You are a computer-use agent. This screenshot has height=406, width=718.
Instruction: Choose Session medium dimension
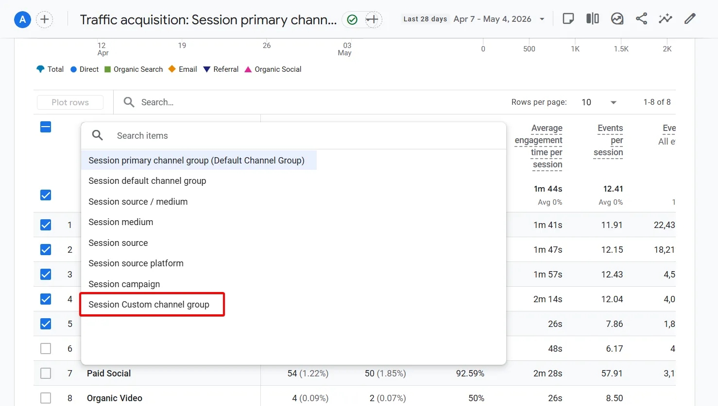tap(120, 222)
